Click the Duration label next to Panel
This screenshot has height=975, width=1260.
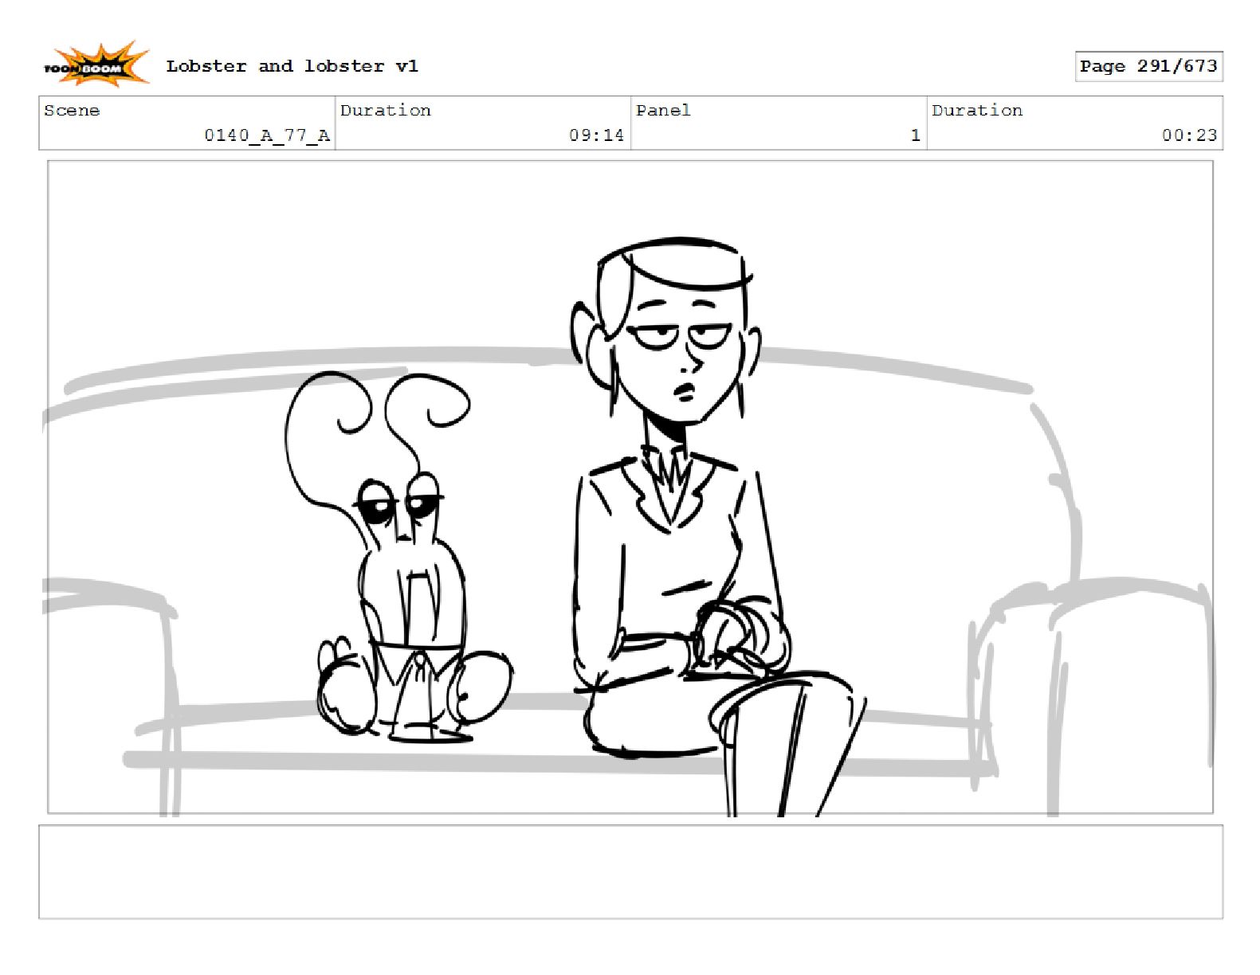click(x=977, y=111)
